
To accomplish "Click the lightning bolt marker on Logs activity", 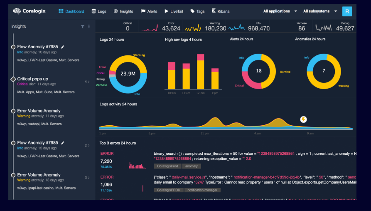I will point(303,119).
